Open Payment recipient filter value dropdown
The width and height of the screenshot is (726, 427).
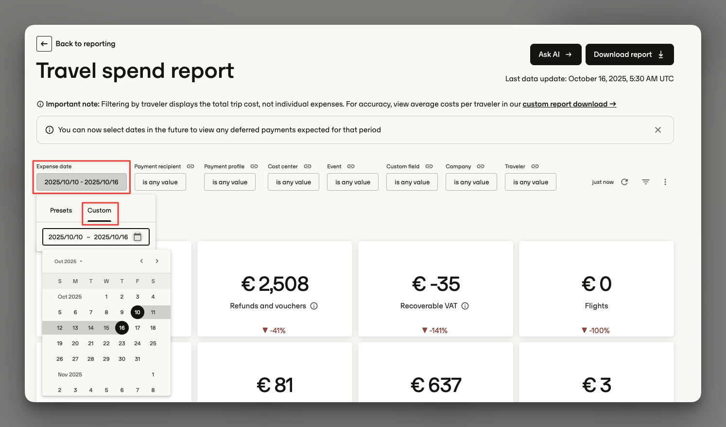[160, 182]
